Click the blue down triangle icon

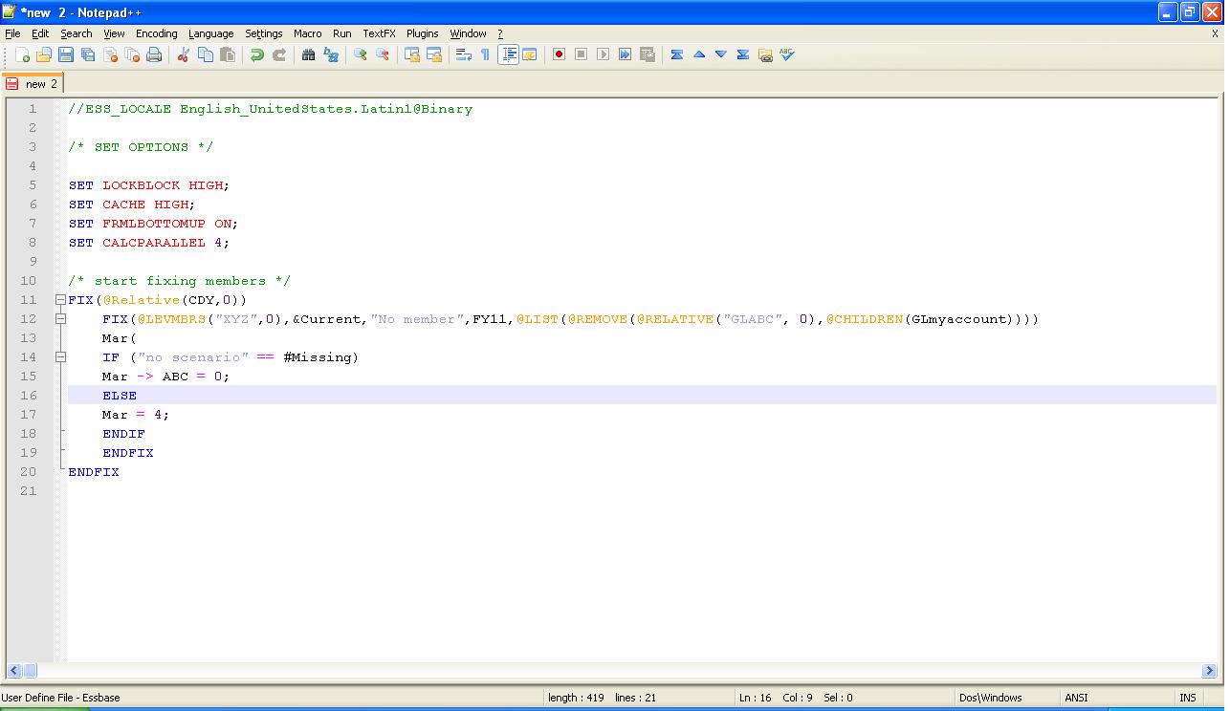click(x=721, y=54)
